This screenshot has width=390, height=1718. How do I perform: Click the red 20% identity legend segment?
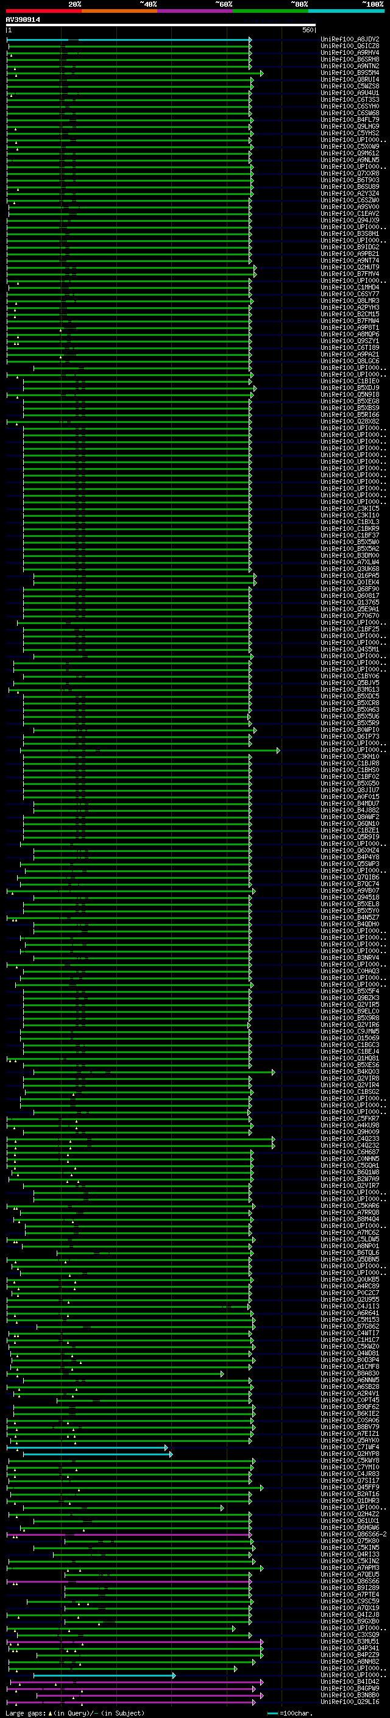43,11
